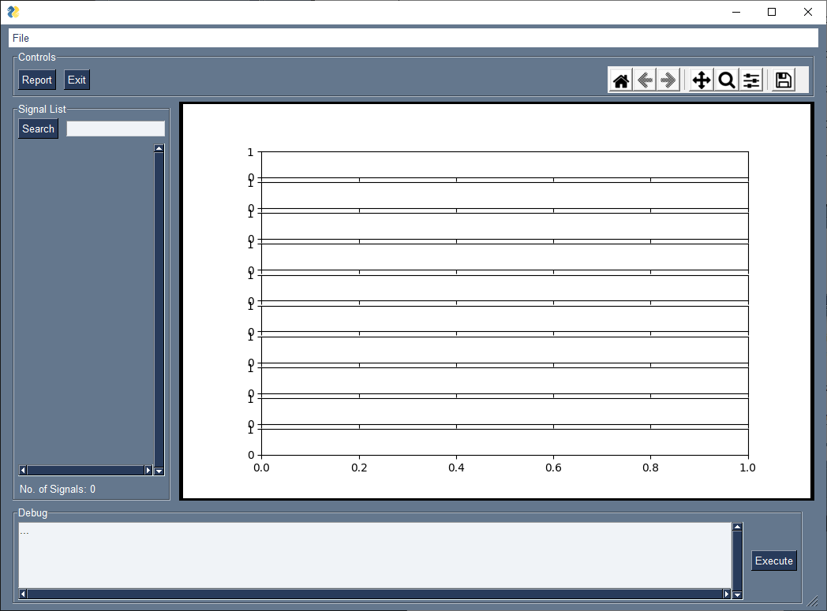Click the Home icon to reset the plot view
This screenshot has height=611, width=827.
pyautogui.click(x=621, y=80)
